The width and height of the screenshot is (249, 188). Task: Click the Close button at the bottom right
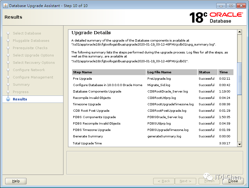coord(233,181)
